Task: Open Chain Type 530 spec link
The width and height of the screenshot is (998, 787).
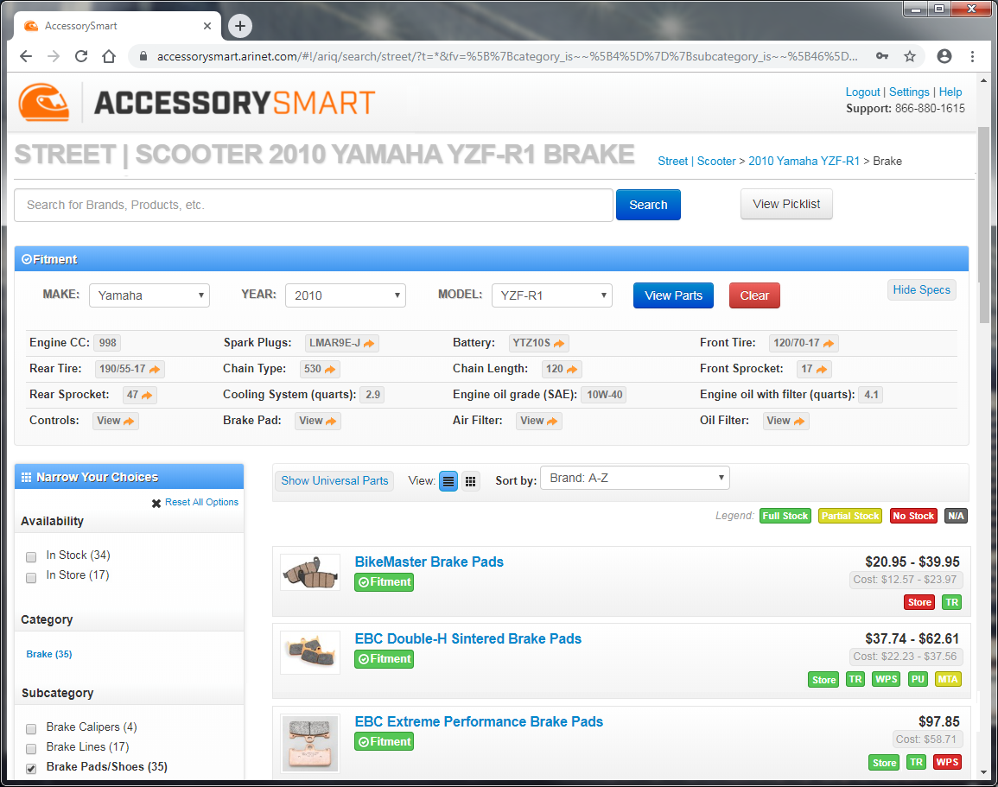Action: pyautogui.click(x=321, y=369)
